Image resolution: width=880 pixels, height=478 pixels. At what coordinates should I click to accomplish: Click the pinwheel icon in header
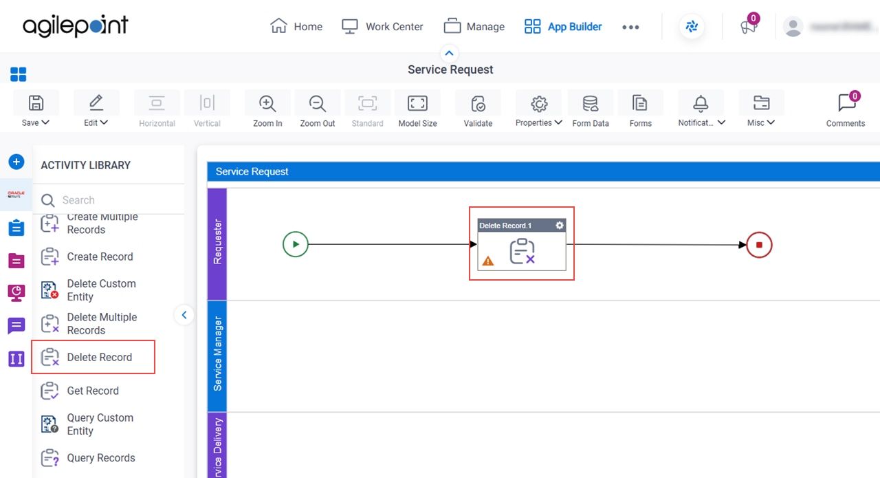(692, 27)
